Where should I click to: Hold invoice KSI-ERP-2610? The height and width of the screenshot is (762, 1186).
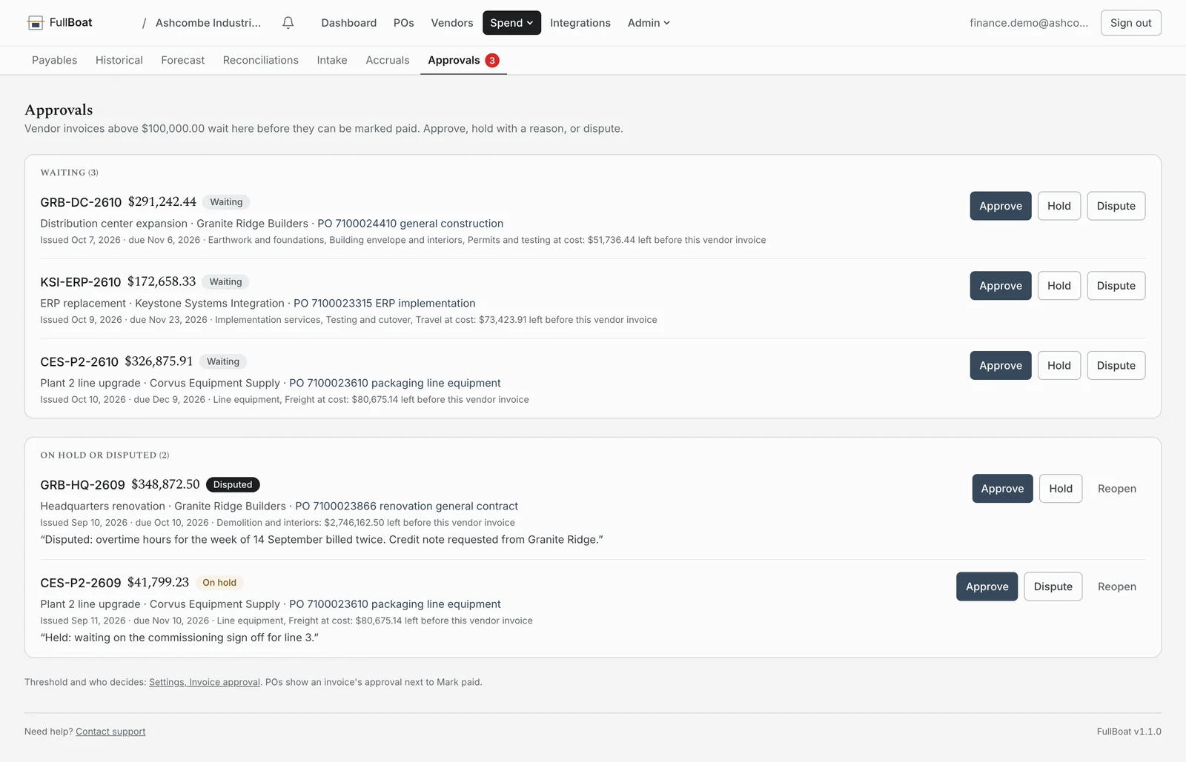click(x=1059, y=286)
